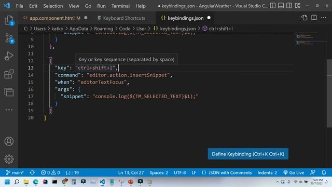Click the console.log snippet string on line 17

(x=145, y=97)
